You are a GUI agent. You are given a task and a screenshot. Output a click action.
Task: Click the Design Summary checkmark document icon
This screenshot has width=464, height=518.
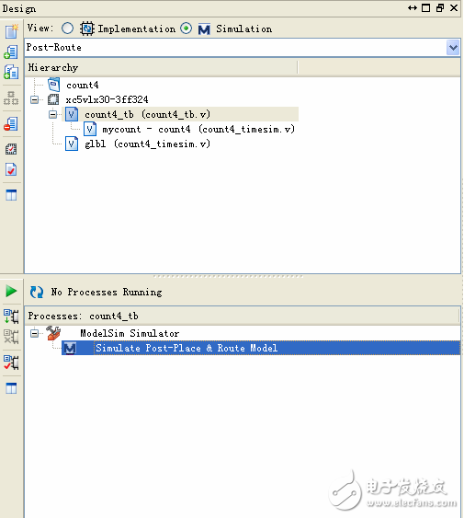pos(11,169)
